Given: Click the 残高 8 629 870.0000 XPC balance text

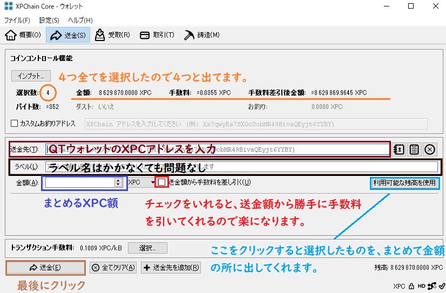Looking at the screenshot, I should click(408, 268).
